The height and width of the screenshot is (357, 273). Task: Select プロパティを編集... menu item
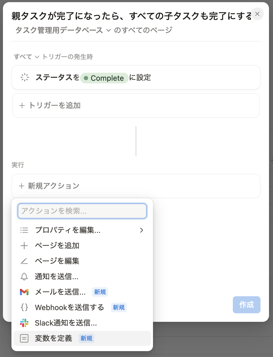[x=82, y=230]
